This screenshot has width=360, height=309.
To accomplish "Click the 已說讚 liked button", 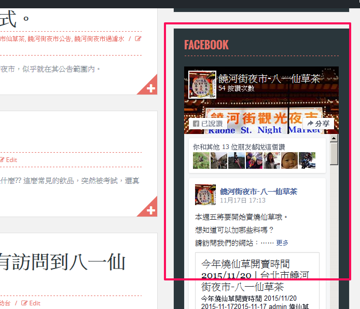I will (207, 124).
